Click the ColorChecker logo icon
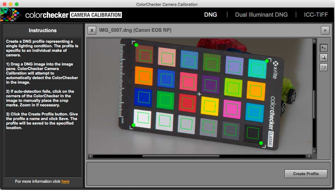Viewport: 335px width, 190px height. pos(11,15)
